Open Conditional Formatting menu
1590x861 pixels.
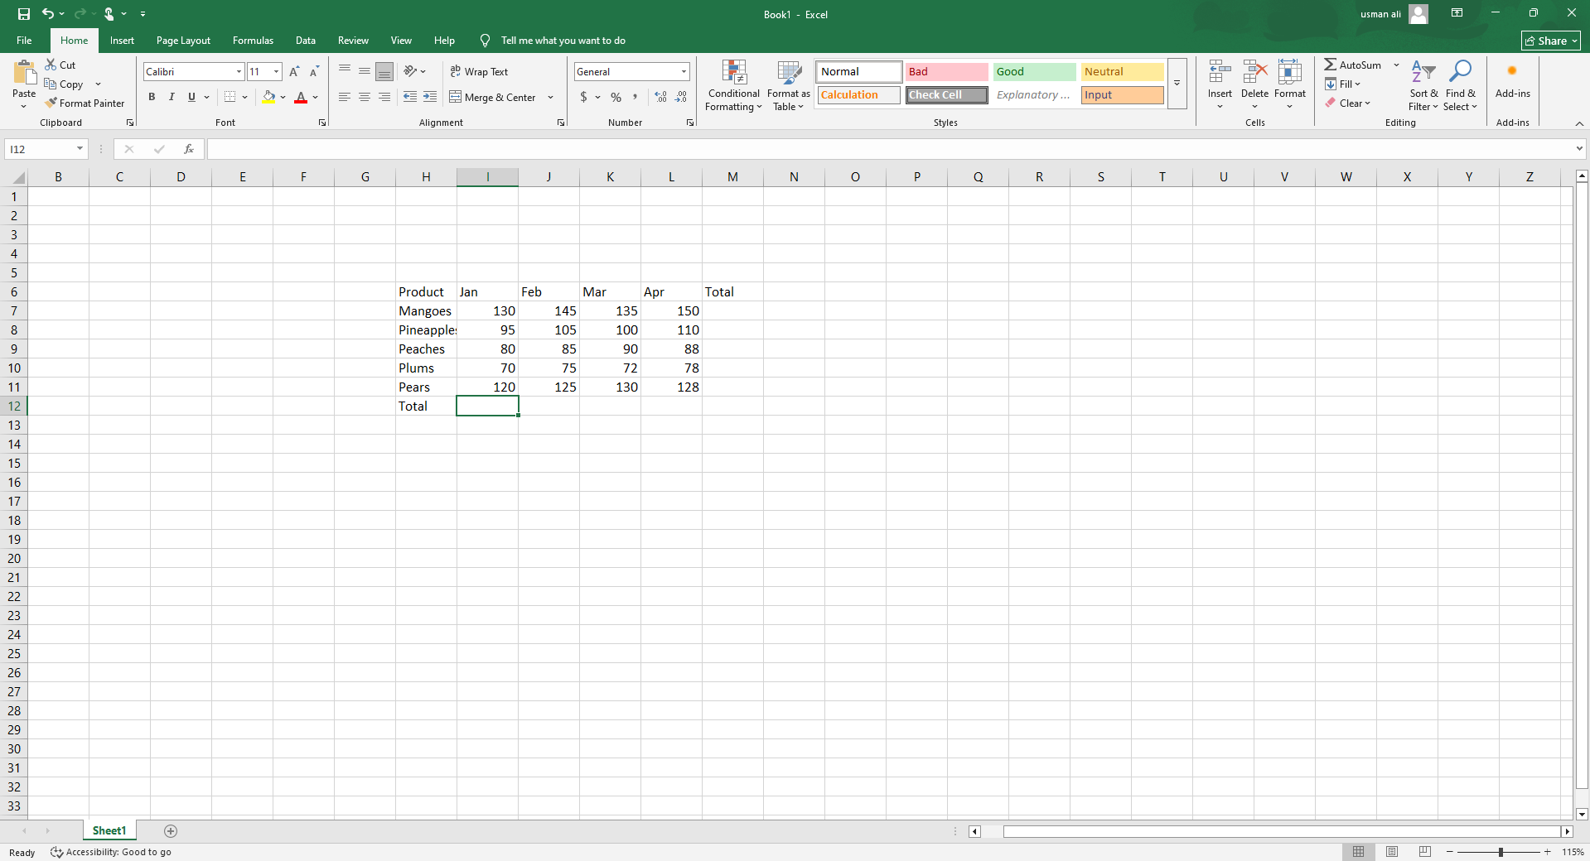[x=734, y=85]
